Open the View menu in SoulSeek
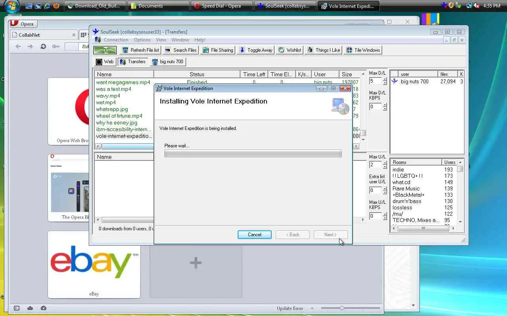Image resolution: width=507 pixels, height=316 pixels. 161,40
